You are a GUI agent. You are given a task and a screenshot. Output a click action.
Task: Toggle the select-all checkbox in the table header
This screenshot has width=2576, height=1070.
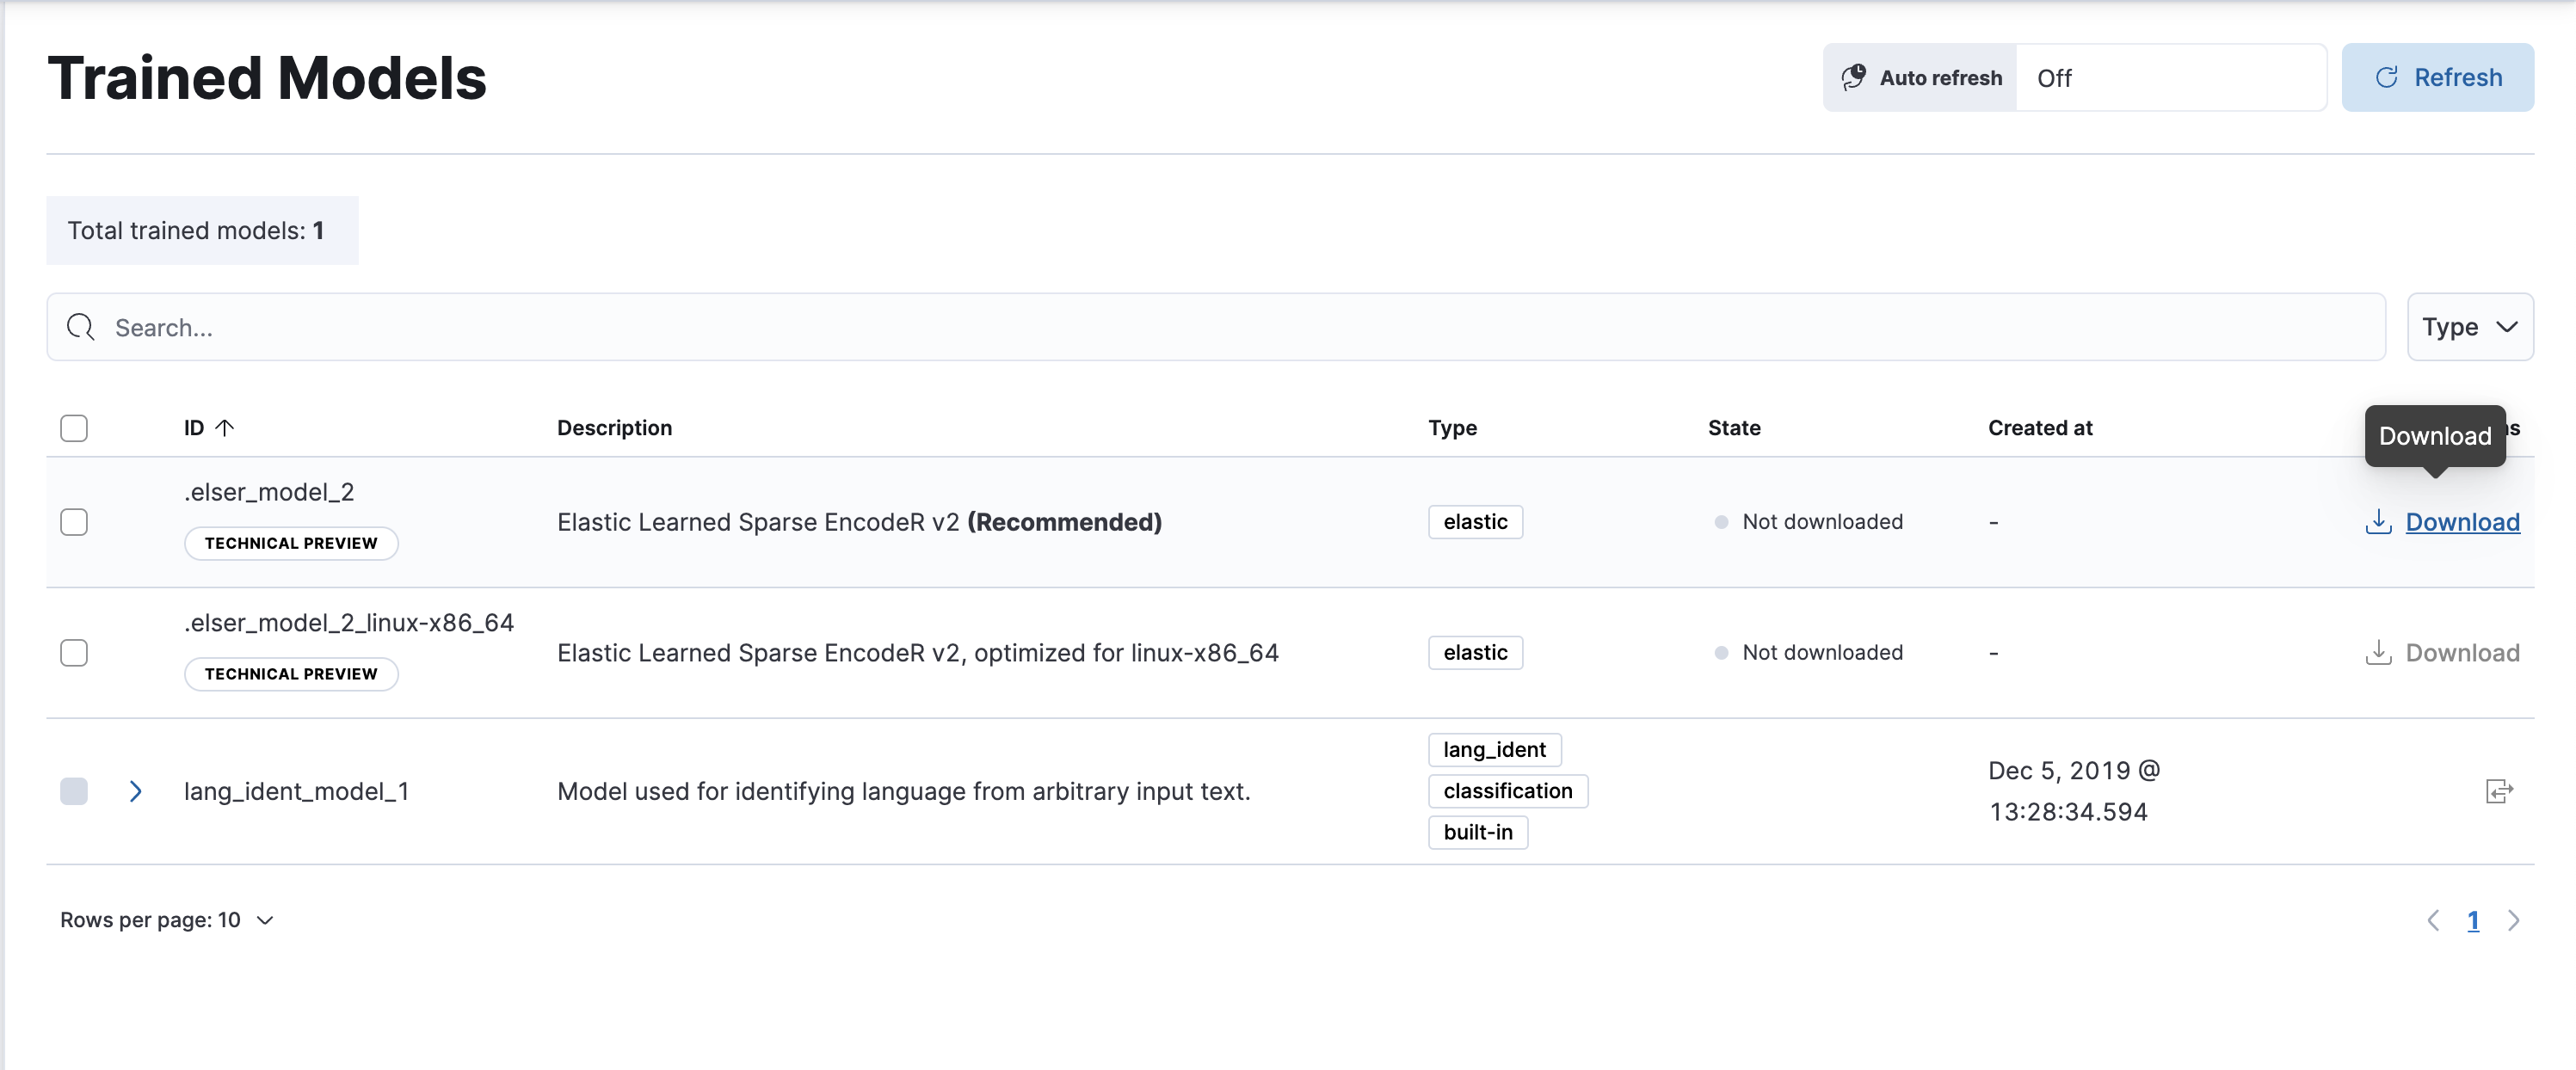pos(74,428)
